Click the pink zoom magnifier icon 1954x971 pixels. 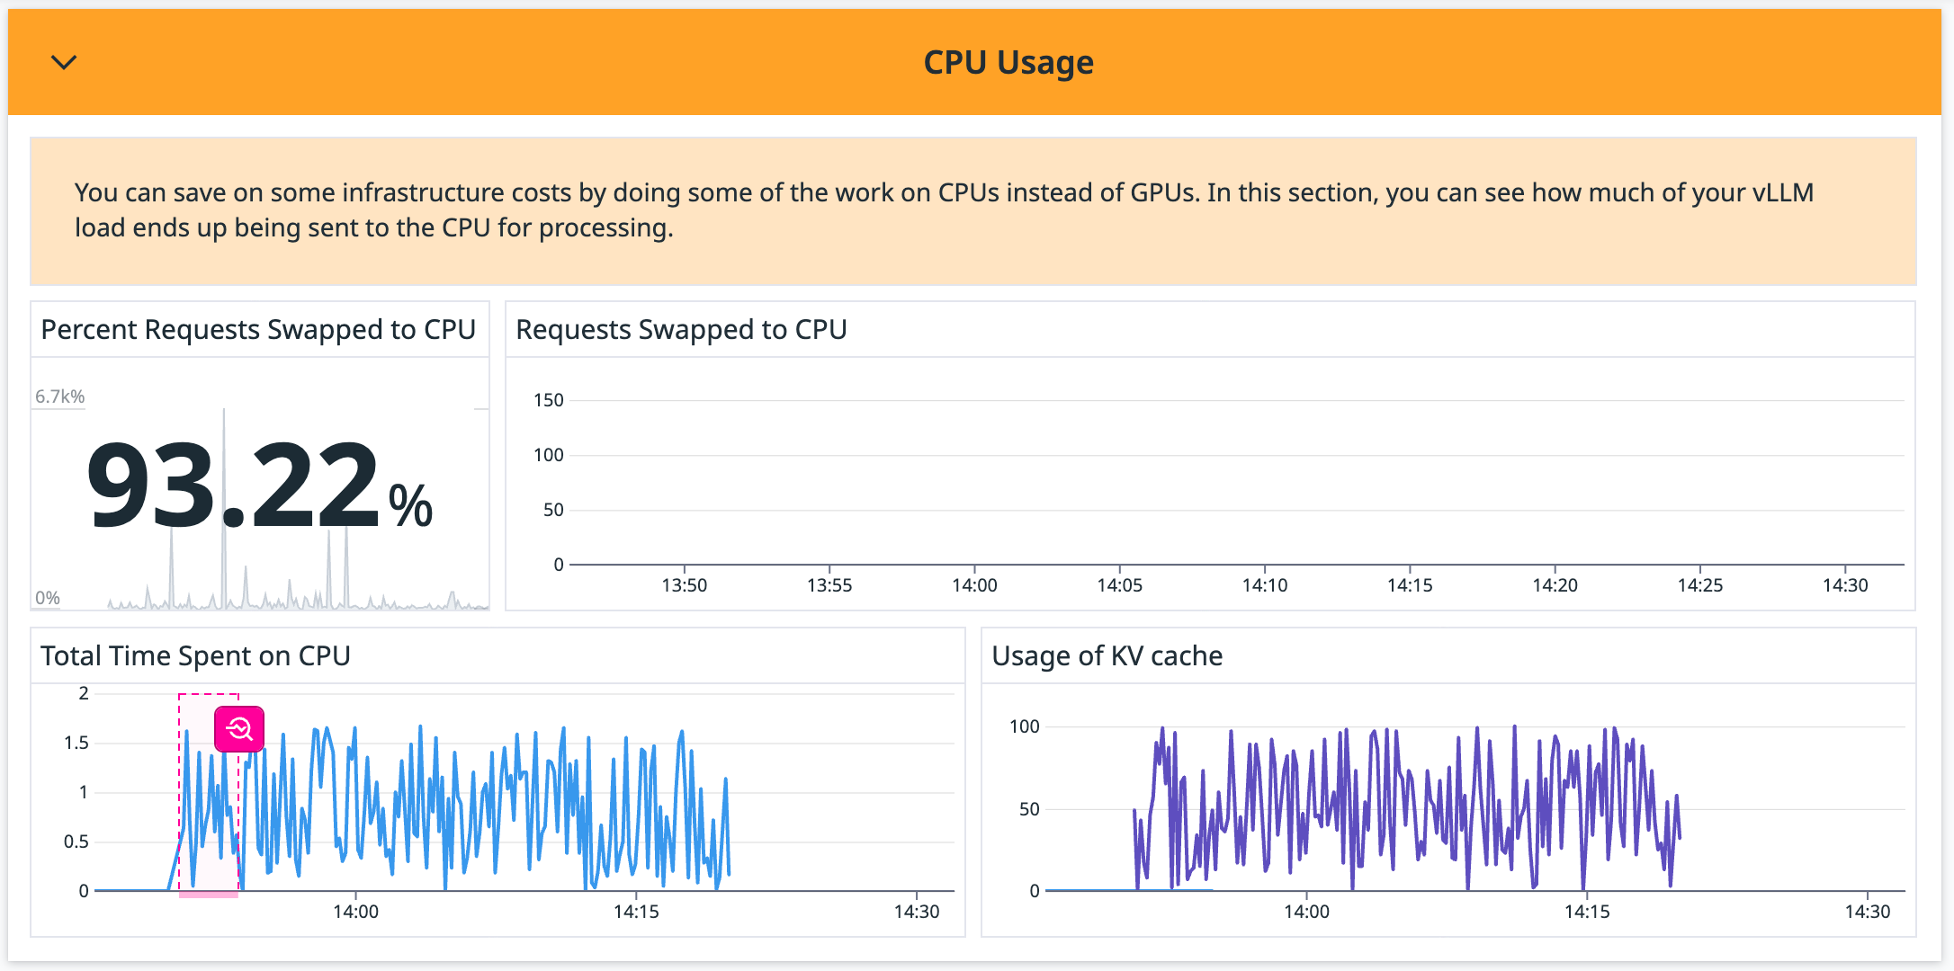(238, 730)
